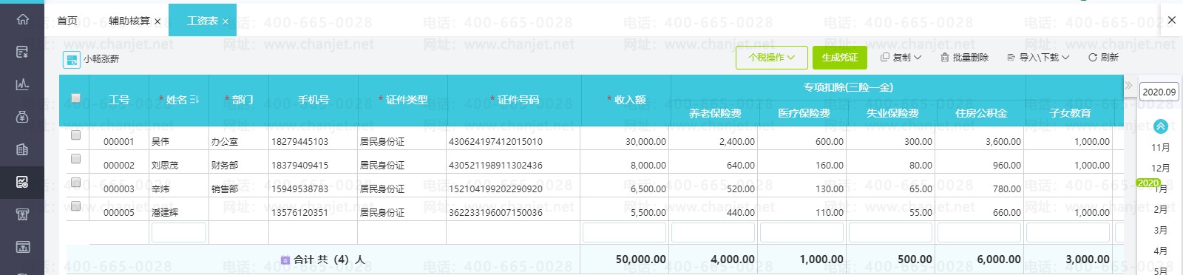Open the storefront icon in sidebar
The image size is (1183, 275).
pyautogui.click(x=22, y=214)
